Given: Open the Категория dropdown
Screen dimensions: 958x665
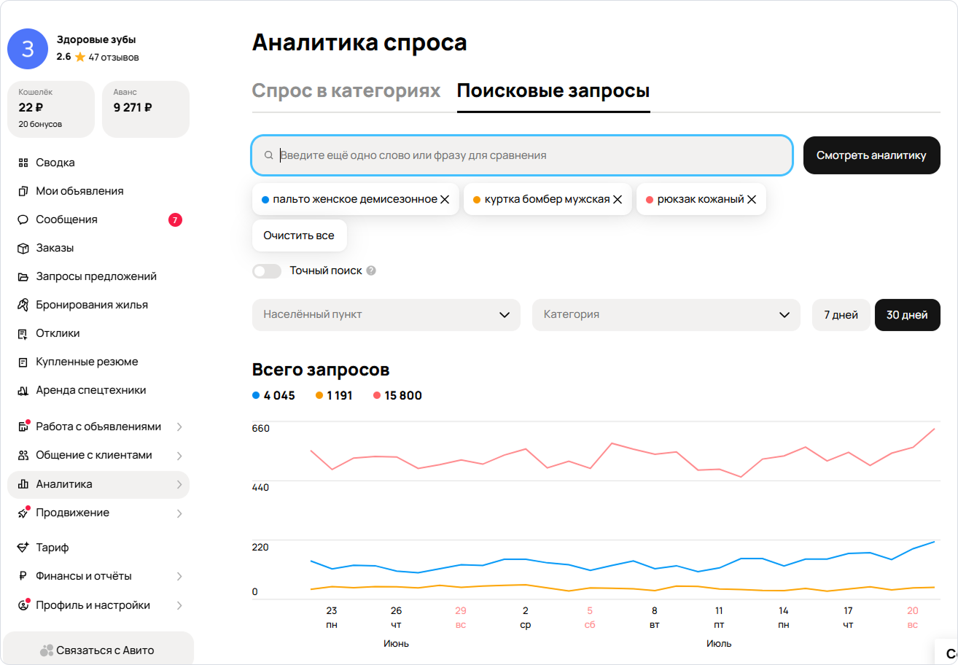Looking at the screenshot, I should click(x=666, y=315).
